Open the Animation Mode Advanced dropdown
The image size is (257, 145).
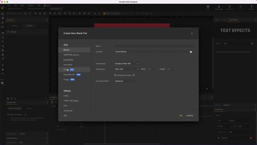pyautogui.click(x=126, y=81)
